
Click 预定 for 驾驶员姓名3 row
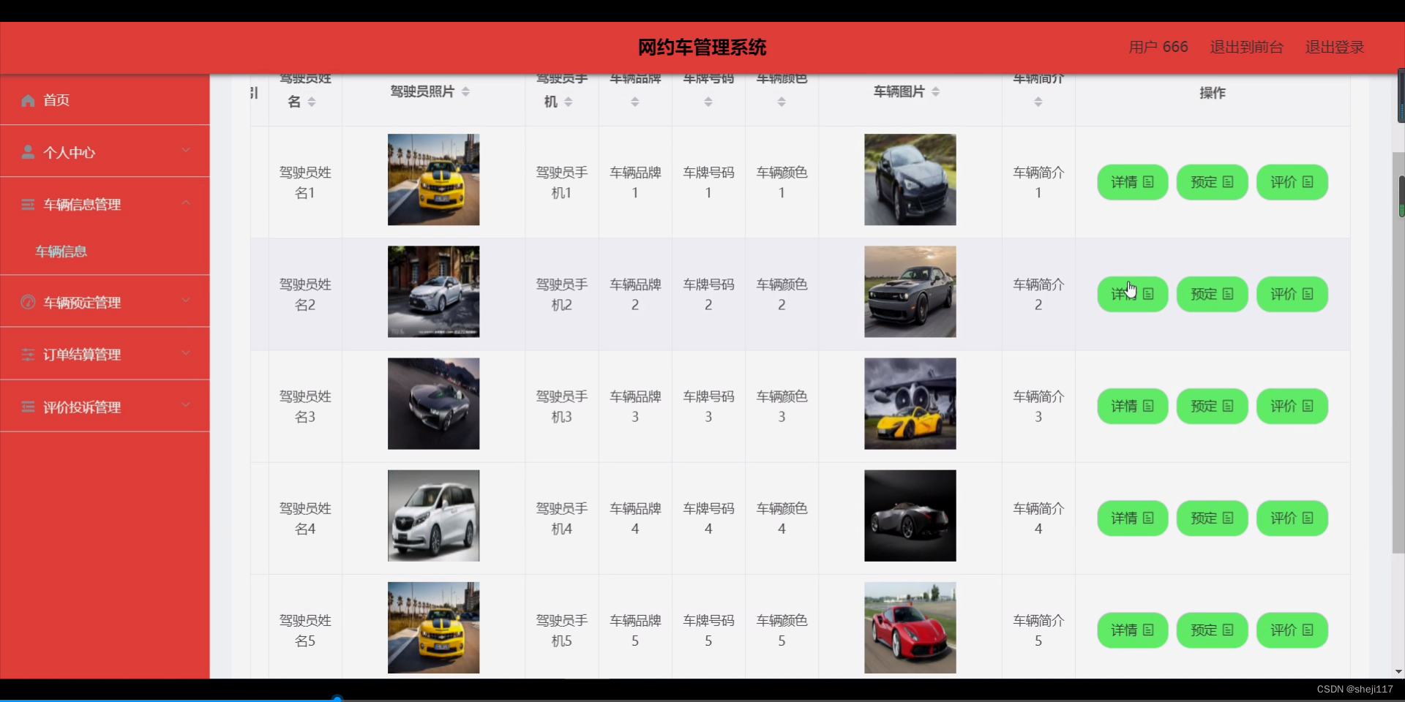[x=1212, y=406]
